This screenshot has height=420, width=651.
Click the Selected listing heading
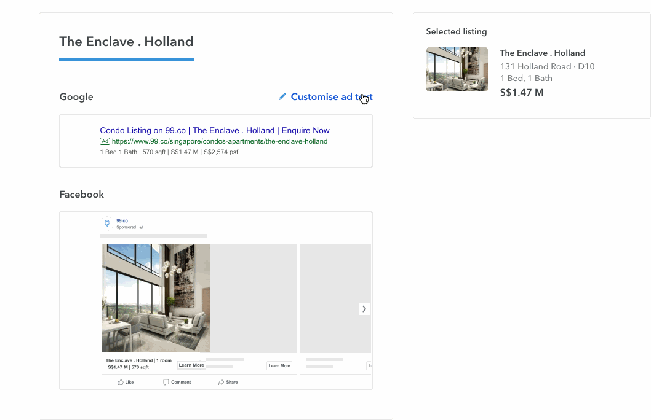point(457,31)
